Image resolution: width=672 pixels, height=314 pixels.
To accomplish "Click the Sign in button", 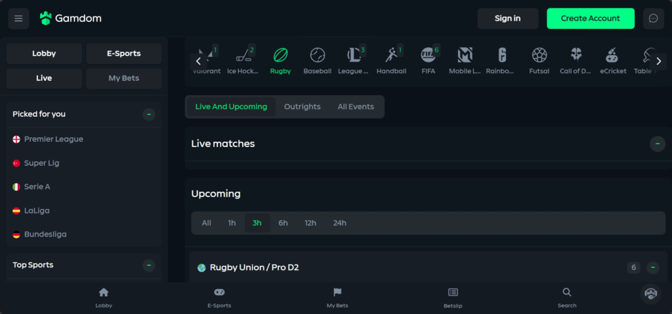I will [508, 18].
